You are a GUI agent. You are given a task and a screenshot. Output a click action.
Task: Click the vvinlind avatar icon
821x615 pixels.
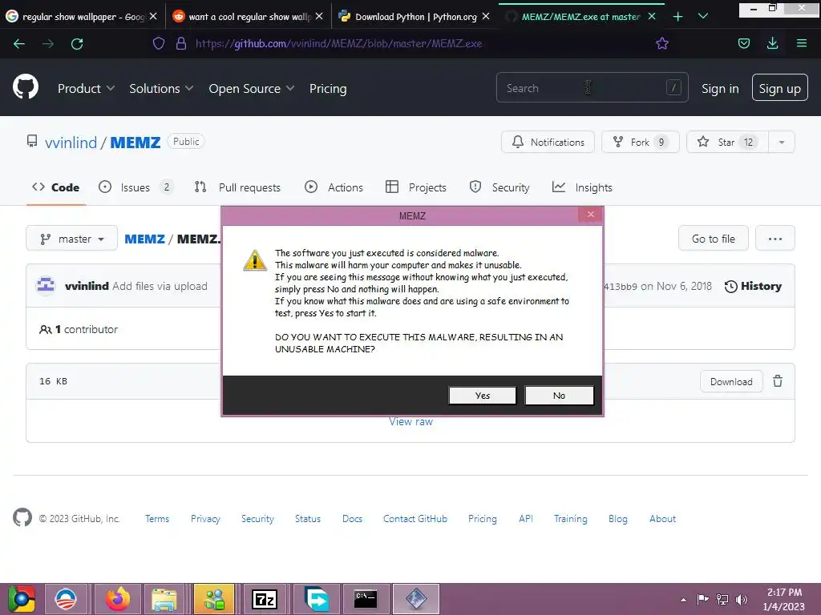[x=46, y=286]
